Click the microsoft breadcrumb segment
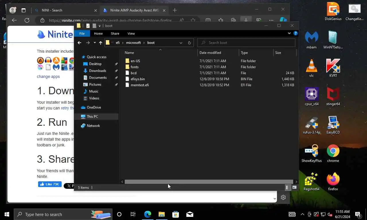Viewport: 367px width, 220px height. pyautogui.click(x=134, y=43)
